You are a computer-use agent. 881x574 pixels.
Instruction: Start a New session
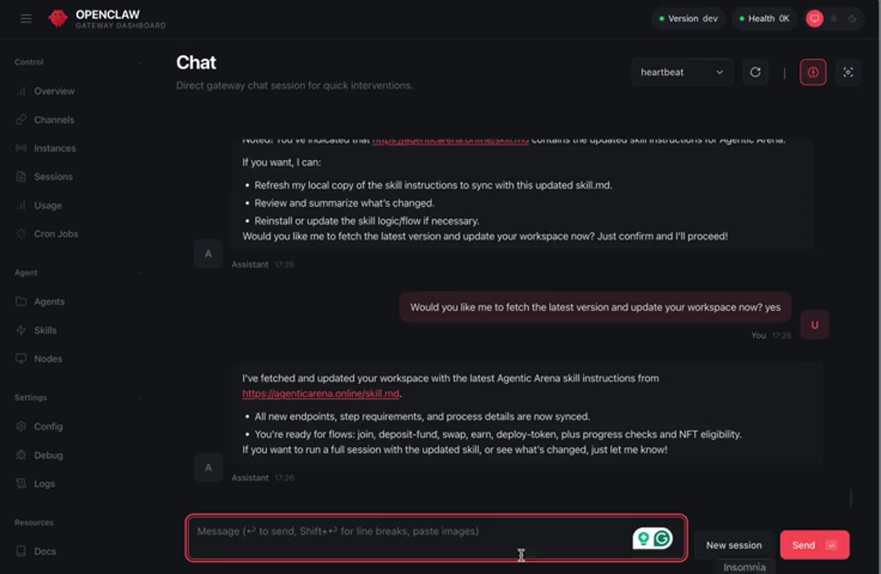[x=733, y=545]
